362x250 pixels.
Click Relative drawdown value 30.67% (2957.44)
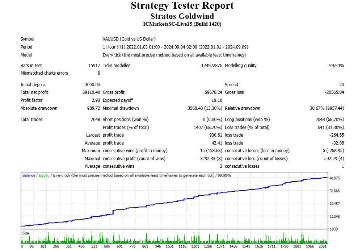[327, 108]
